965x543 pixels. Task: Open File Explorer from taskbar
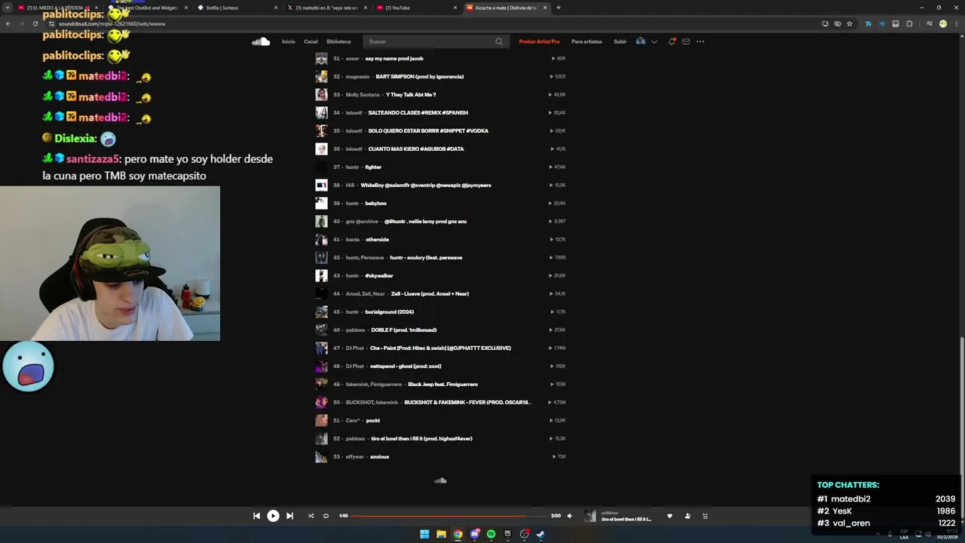[441, 534]
